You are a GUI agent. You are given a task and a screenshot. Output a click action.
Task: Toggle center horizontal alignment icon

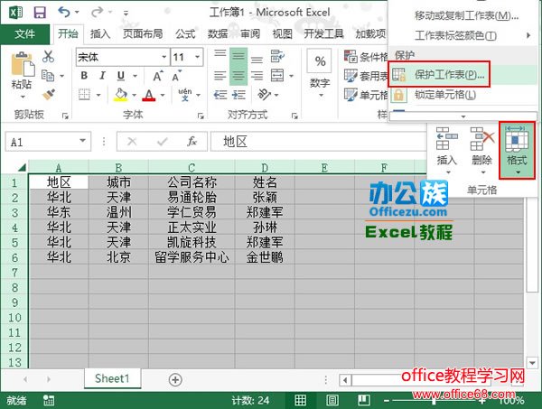tap(238, 75)
